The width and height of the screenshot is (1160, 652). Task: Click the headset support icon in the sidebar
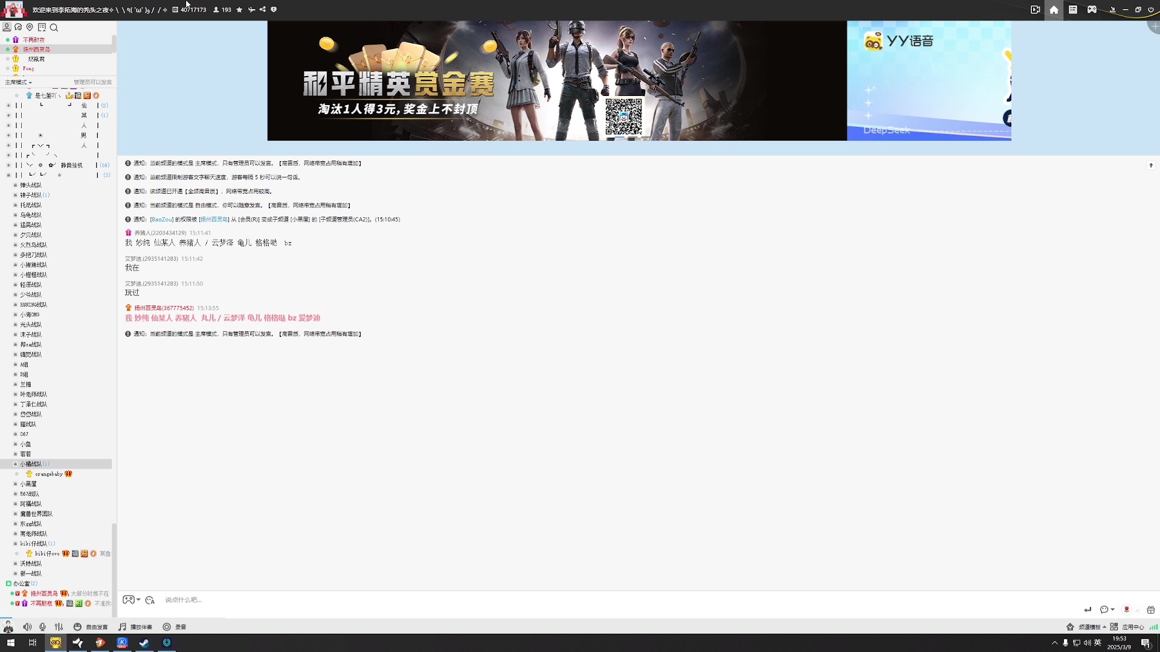[18, 27]
